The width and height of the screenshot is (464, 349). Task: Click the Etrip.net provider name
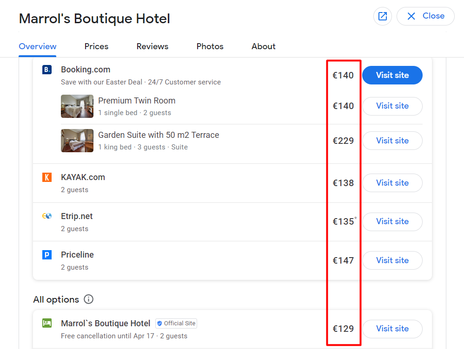tap(77, 216)
